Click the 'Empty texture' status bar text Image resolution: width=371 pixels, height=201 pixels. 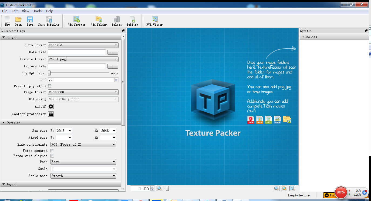(x=299, y=195)
